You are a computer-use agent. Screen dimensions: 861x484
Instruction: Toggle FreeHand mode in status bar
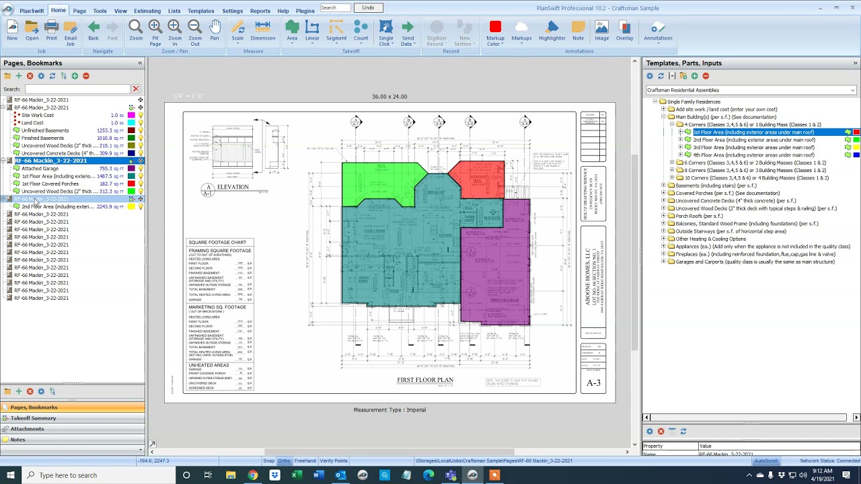click(x=305, y=460)
